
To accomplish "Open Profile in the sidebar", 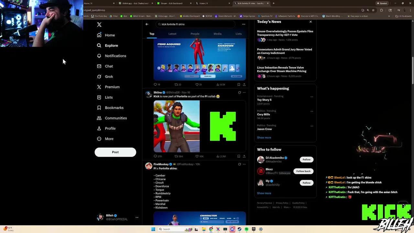I will (106, 128).
